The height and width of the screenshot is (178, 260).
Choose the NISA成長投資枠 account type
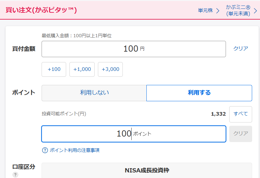click(147, 170)
